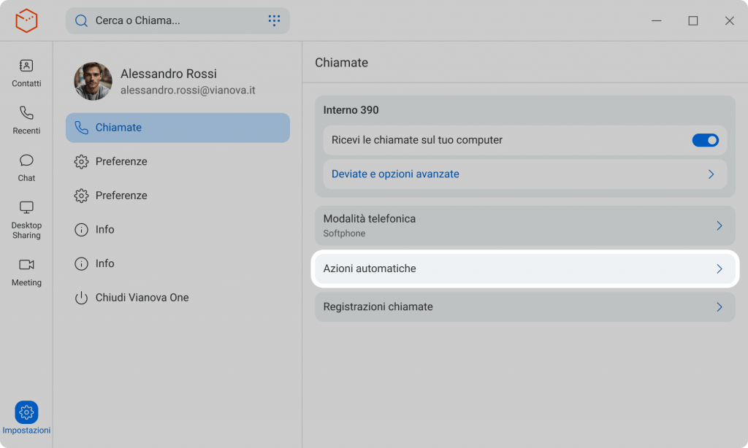Viewport: 748px width, 448px height.
Task: Open Desktop Sharing from the sidebar
Action: (x=26, y=220)
